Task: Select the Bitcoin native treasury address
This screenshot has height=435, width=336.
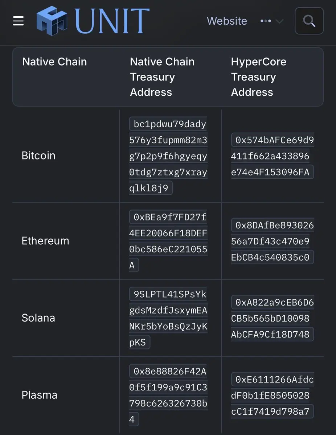Action: pos(168,156)
